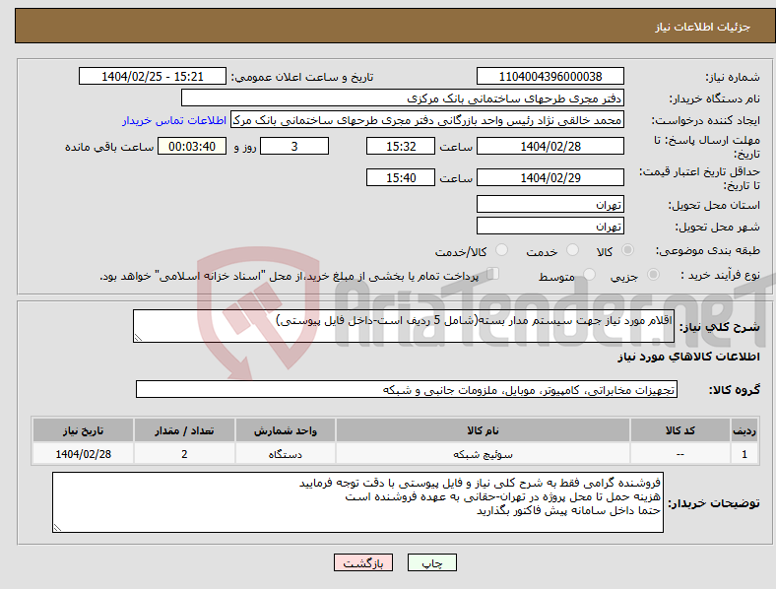Image resolution: width=776 pixels, height=589 pixels.
Task: Click the price validity time 15:40 field
Action: click(x=401, y=177)
